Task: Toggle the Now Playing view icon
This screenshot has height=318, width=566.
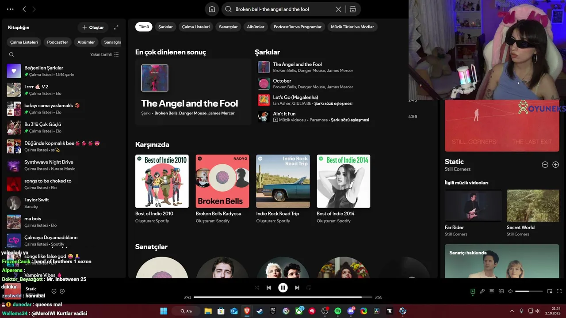Action: [x=473, y=291]
